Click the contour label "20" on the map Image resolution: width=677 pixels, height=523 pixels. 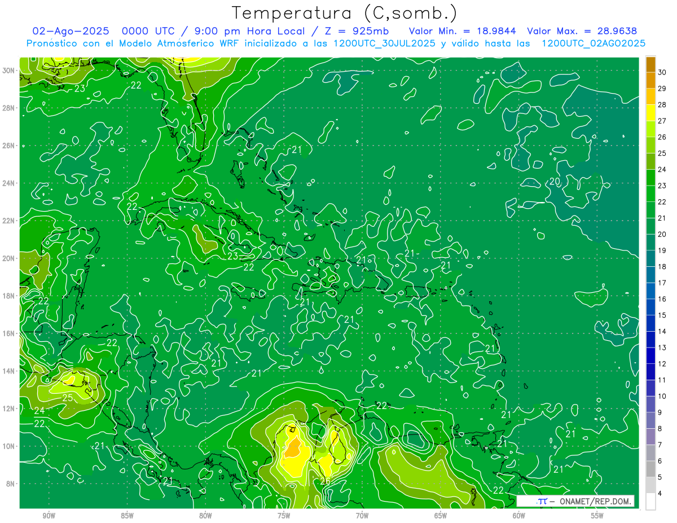click(555, 182)
